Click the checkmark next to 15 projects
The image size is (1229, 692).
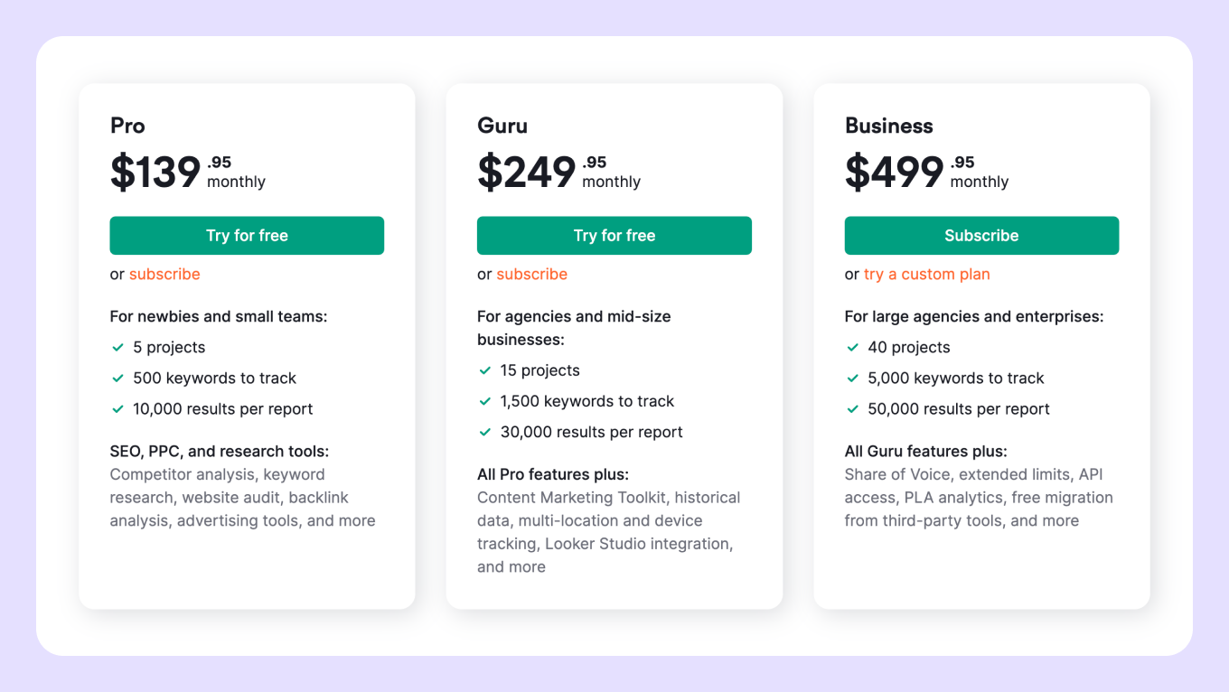(485, 370)
